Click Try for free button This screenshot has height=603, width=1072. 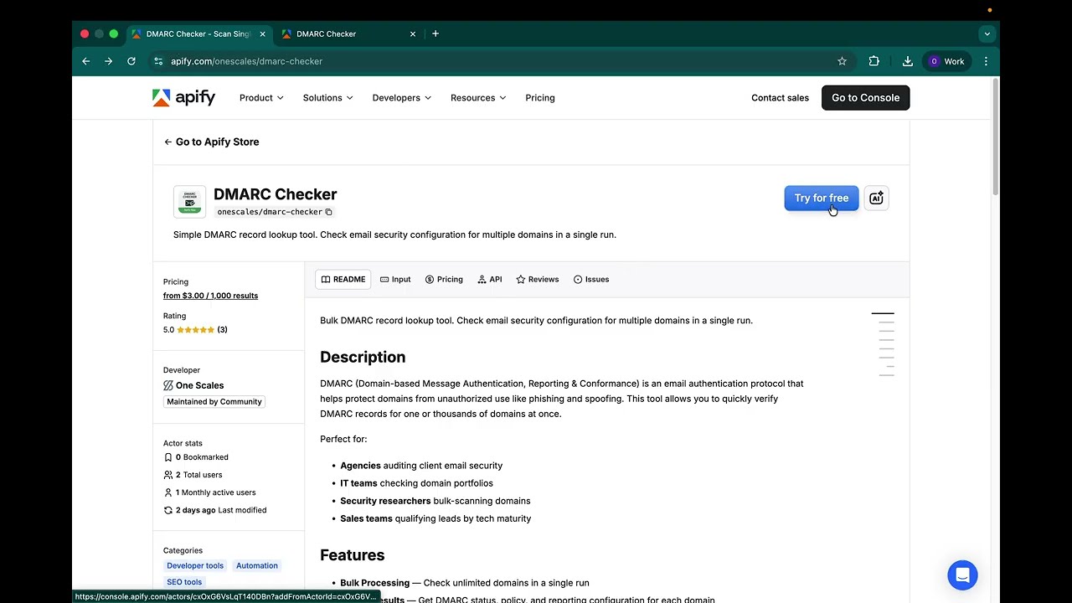821,198
